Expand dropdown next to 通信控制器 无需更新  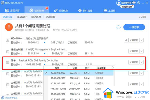141,51
